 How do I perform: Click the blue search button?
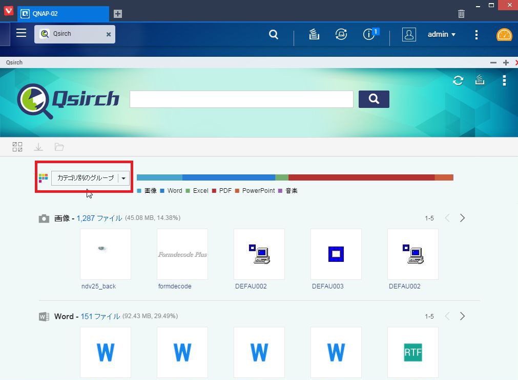pos(374,99)
